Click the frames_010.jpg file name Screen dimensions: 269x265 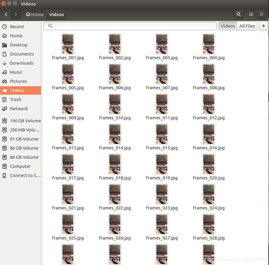(115, 118)
